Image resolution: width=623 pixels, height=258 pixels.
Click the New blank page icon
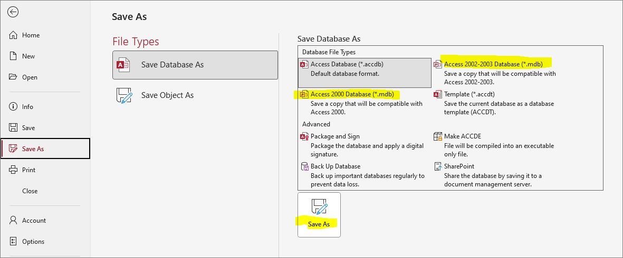coord(13,56)
